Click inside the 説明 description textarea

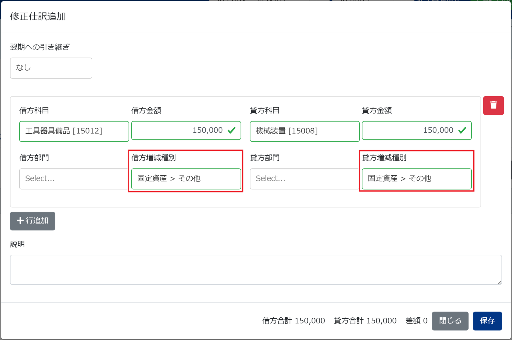(255, 269)
